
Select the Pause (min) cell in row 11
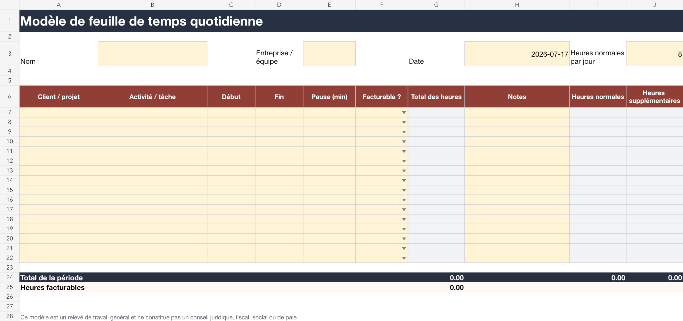(x=329, y=151)
